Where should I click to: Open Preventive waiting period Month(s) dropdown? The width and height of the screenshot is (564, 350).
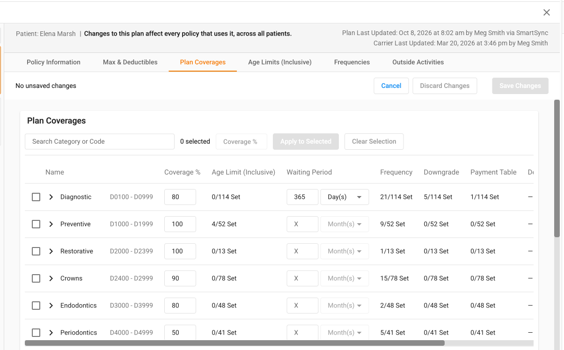coord(344,224)
